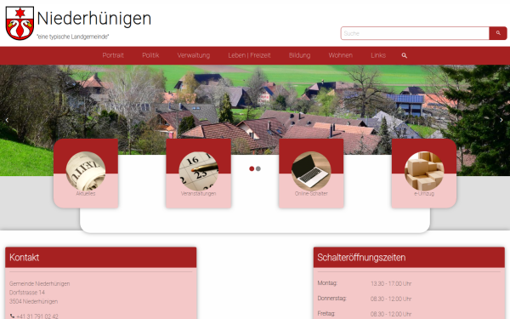The height and width of the screenshot is (319, 510).
Task: Click the Niederhünigen coat of arms logo
Action: (20, 23)
